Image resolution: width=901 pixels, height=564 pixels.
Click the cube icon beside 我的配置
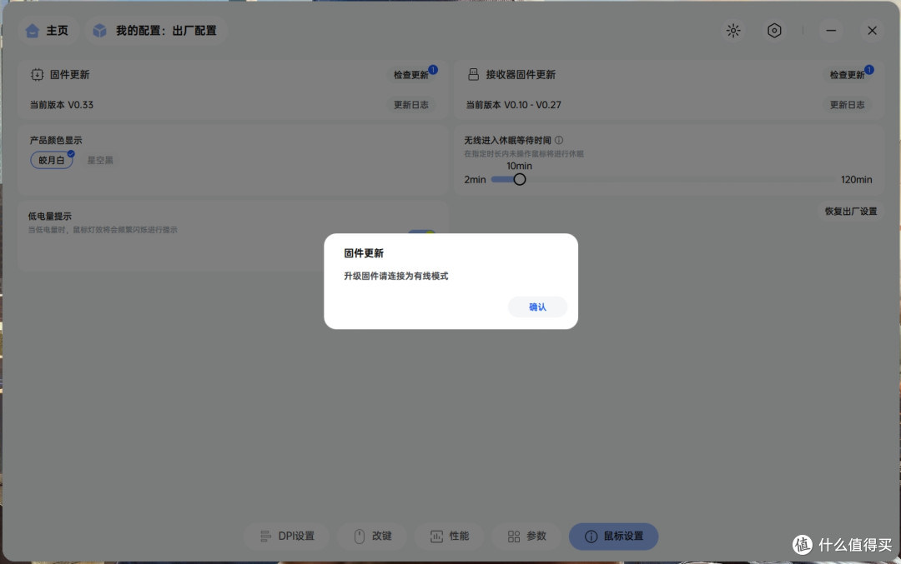99,31
